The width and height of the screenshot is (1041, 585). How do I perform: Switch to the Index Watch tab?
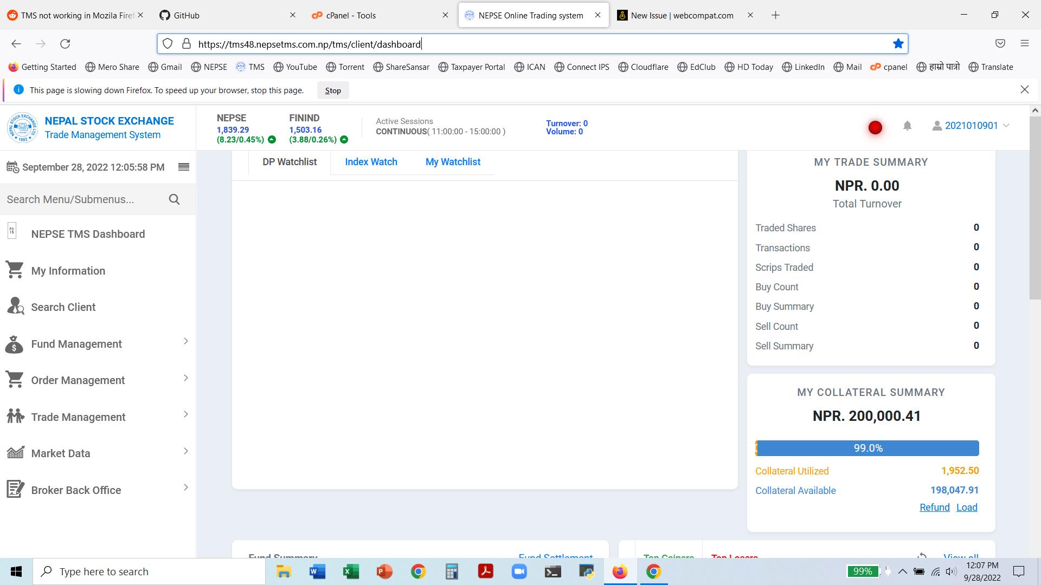371,161
